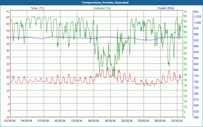The height and width of the screenshot is (127, 203).
Task: Click "625" on the blue pressure axis
Action: click(196, 112)
